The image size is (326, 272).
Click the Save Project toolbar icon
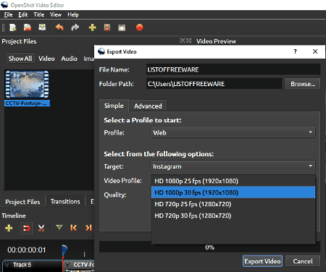[42, 27]
